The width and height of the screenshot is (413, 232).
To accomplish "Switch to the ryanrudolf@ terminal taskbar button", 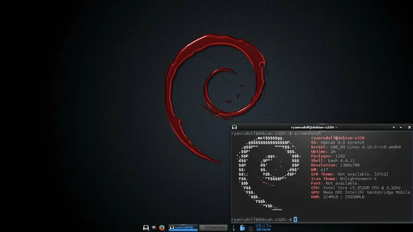I will (183, 228).
